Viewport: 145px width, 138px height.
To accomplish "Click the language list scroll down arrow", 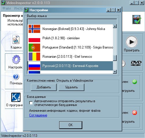I will tap(115, 72).
